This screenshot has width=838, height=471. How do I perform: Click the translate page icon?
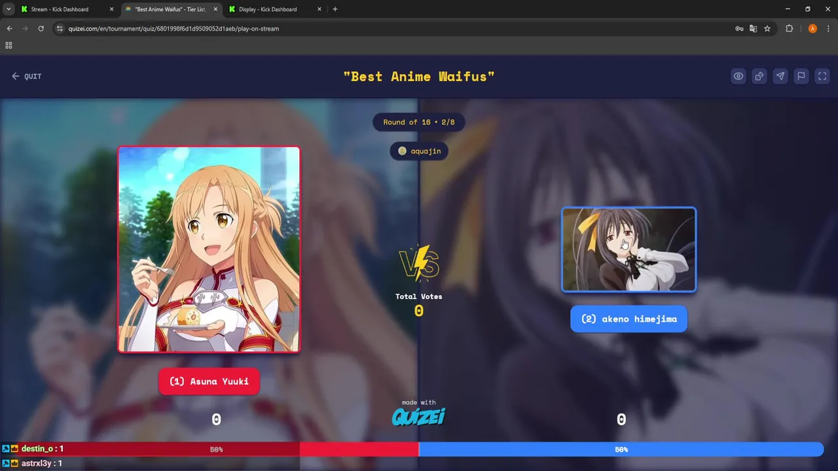[753, 29]
